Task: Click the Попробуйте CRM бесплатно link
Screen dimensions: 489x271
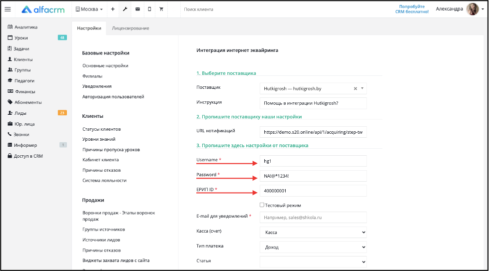Action: 412,9
